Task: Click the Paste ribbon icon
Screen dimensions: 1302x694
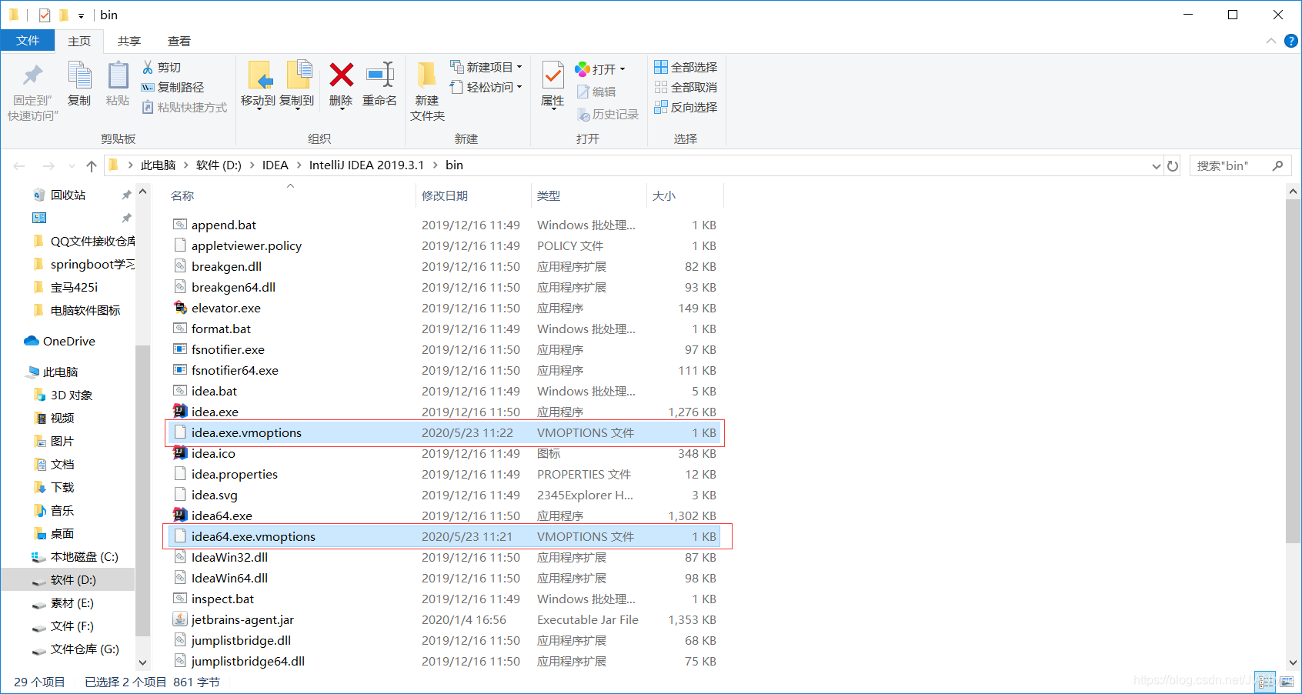Action: click(118, 75)
